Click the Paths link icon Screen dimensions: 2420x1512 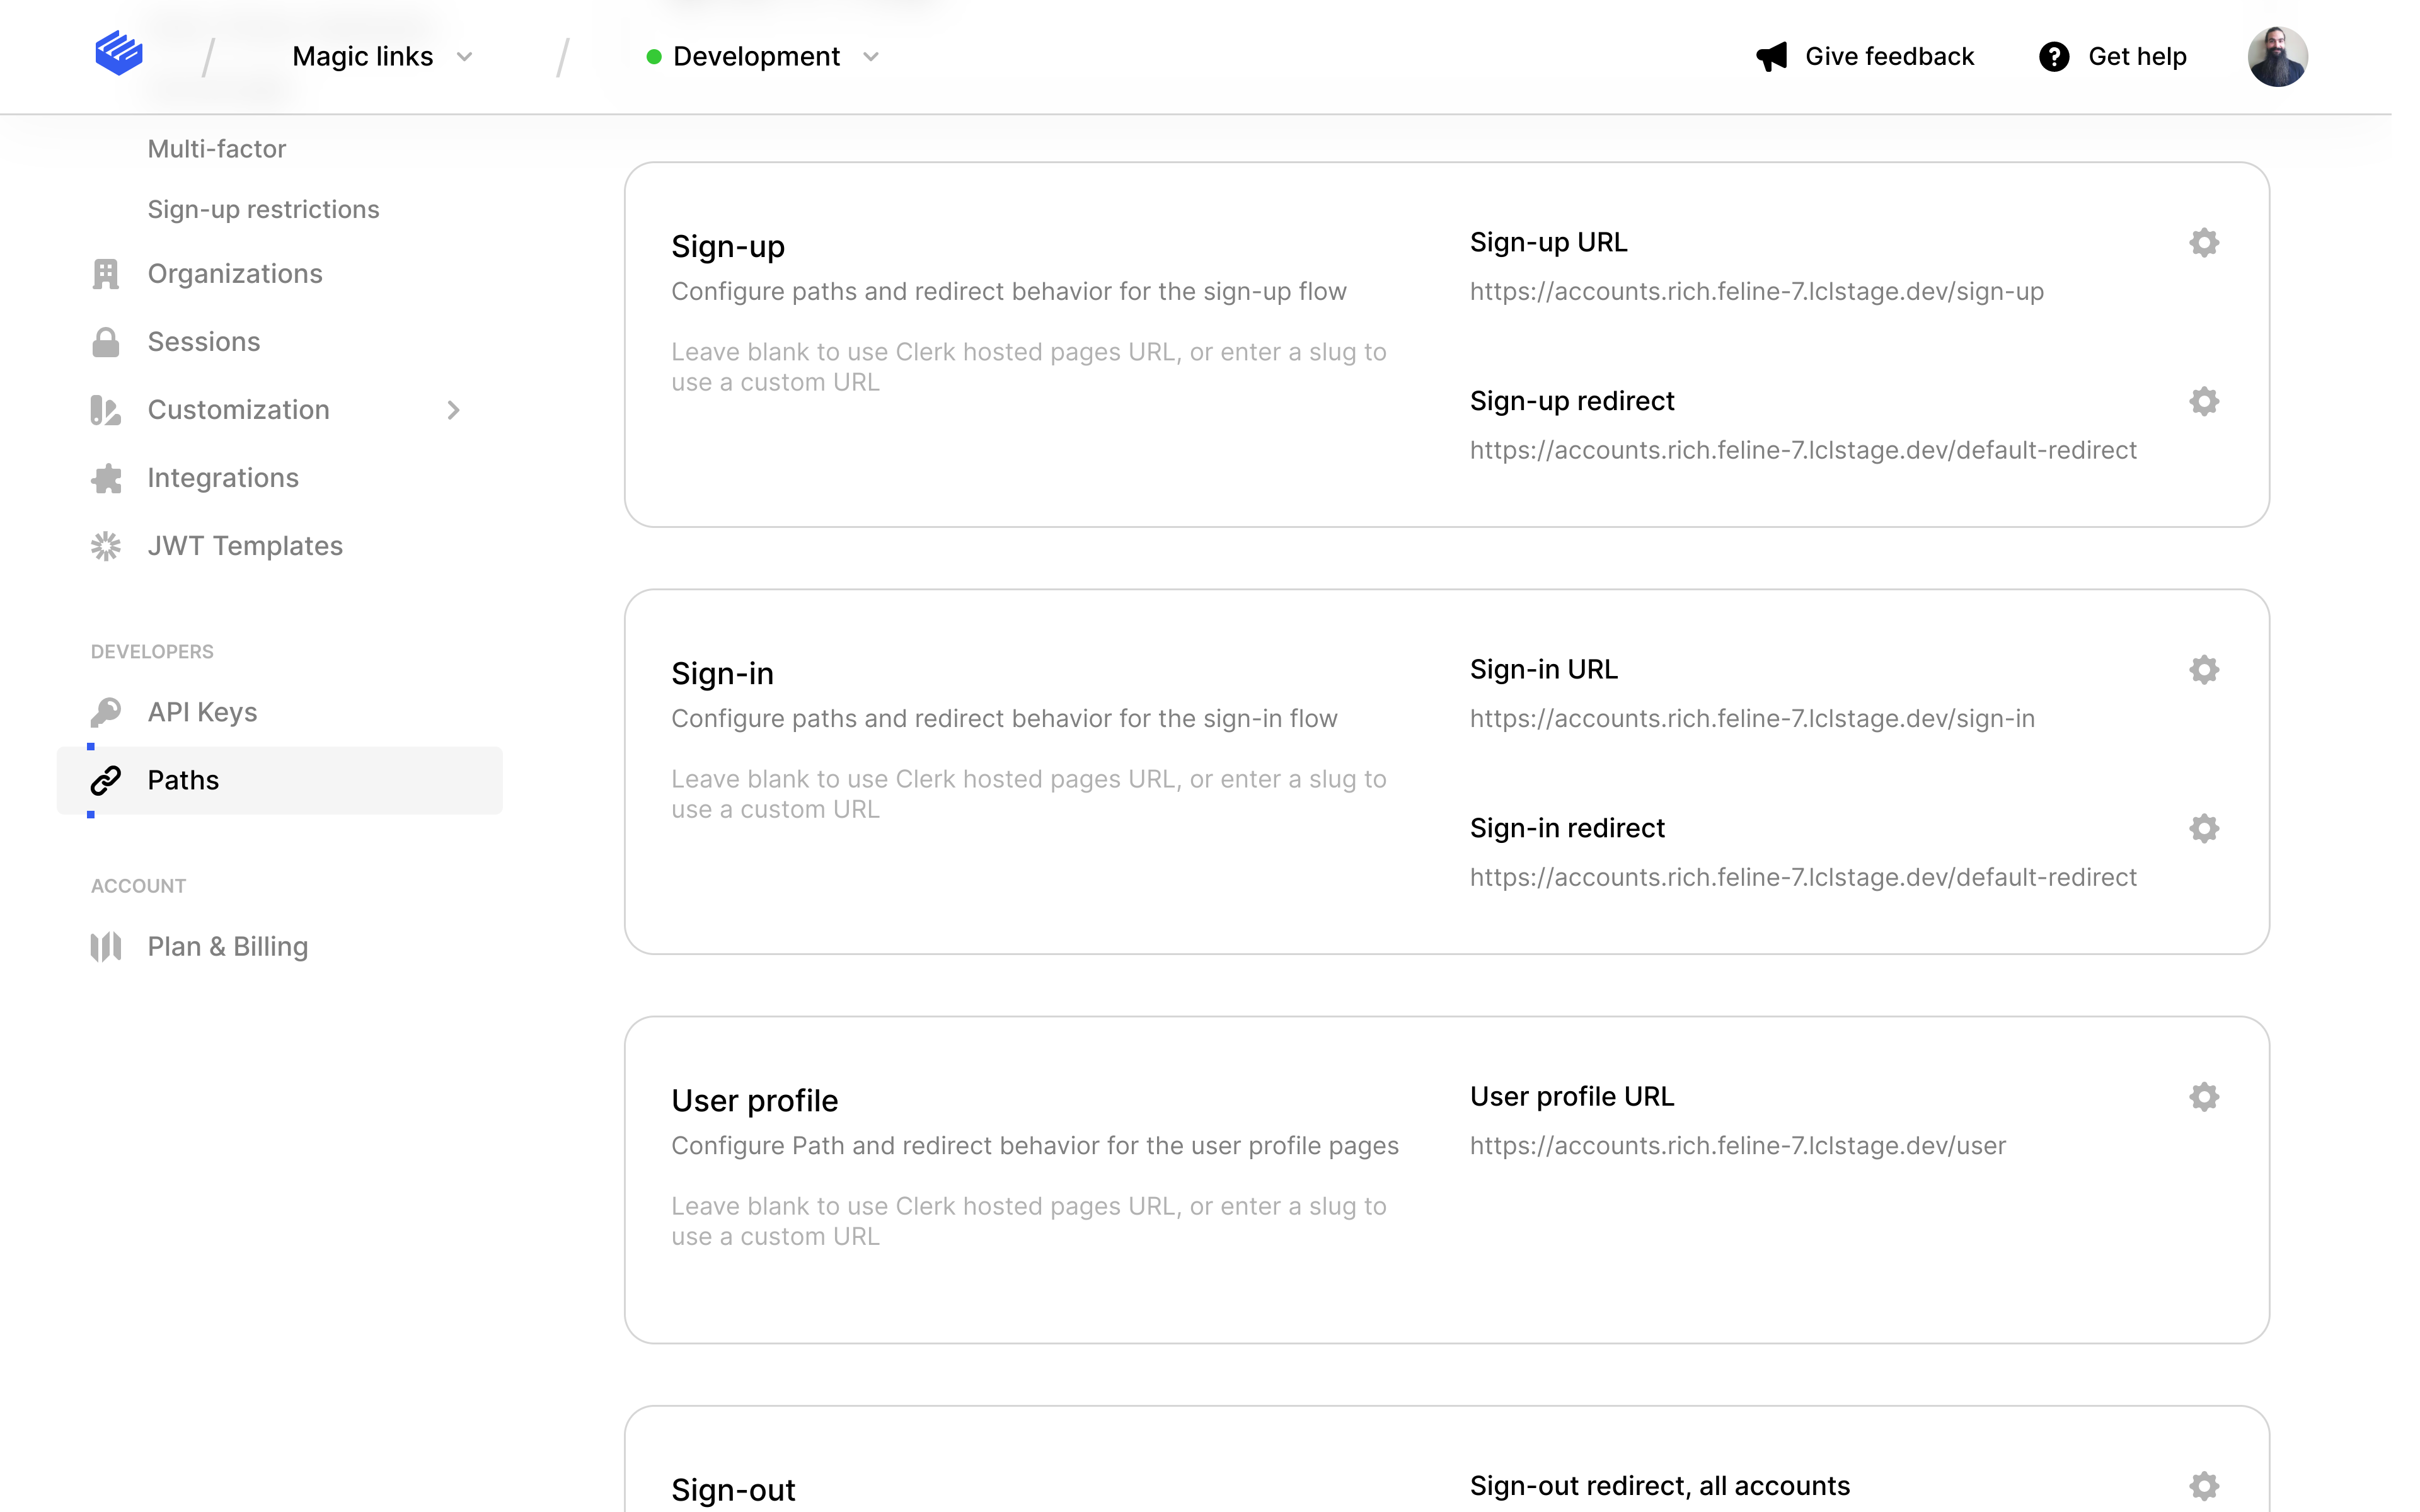[106, 780]
